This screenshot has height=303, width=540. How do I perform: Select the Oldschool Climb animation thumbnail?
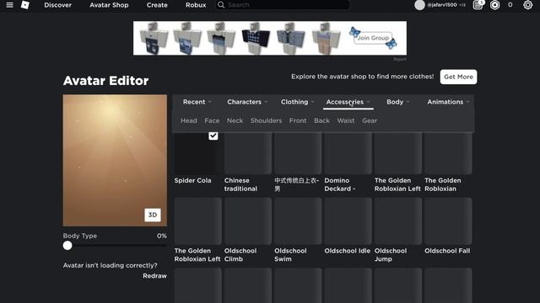[248, 221]
